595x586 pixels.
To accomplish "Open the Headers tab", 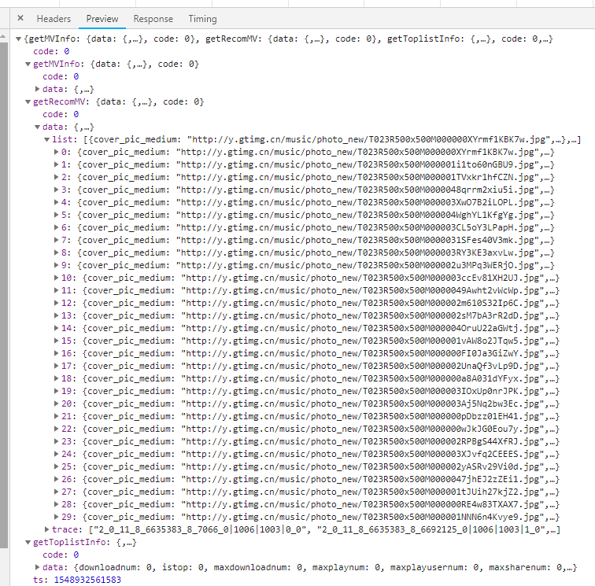I will [54, 19].
